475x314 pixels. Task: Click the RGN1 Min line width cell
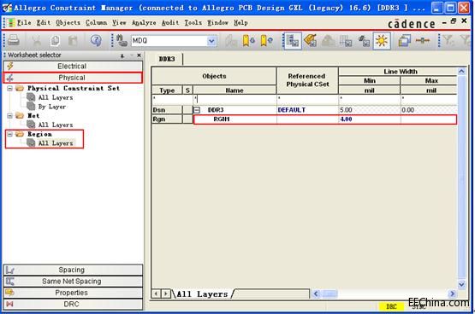point(369,119)
